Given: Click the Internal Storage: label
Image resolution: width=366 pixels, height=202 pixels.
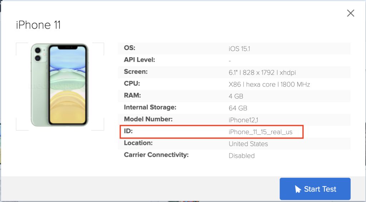Looking at the screenshot, I should point(150,107).
